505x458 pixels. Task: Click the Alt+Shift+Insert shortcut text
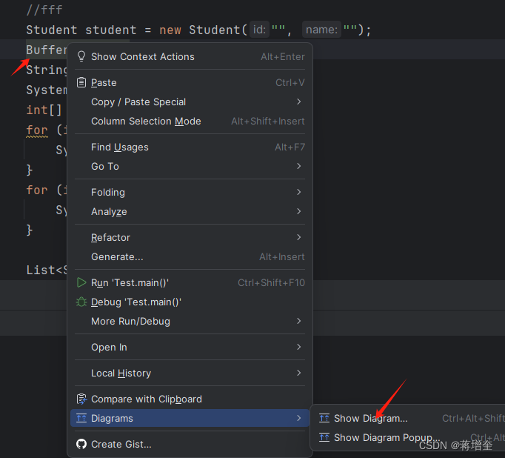point(268,122)
